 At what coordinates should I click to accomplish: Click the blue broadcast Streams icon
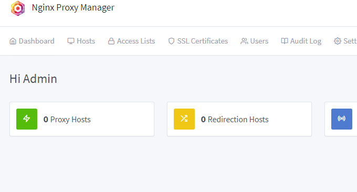click(x=342, y=119)
